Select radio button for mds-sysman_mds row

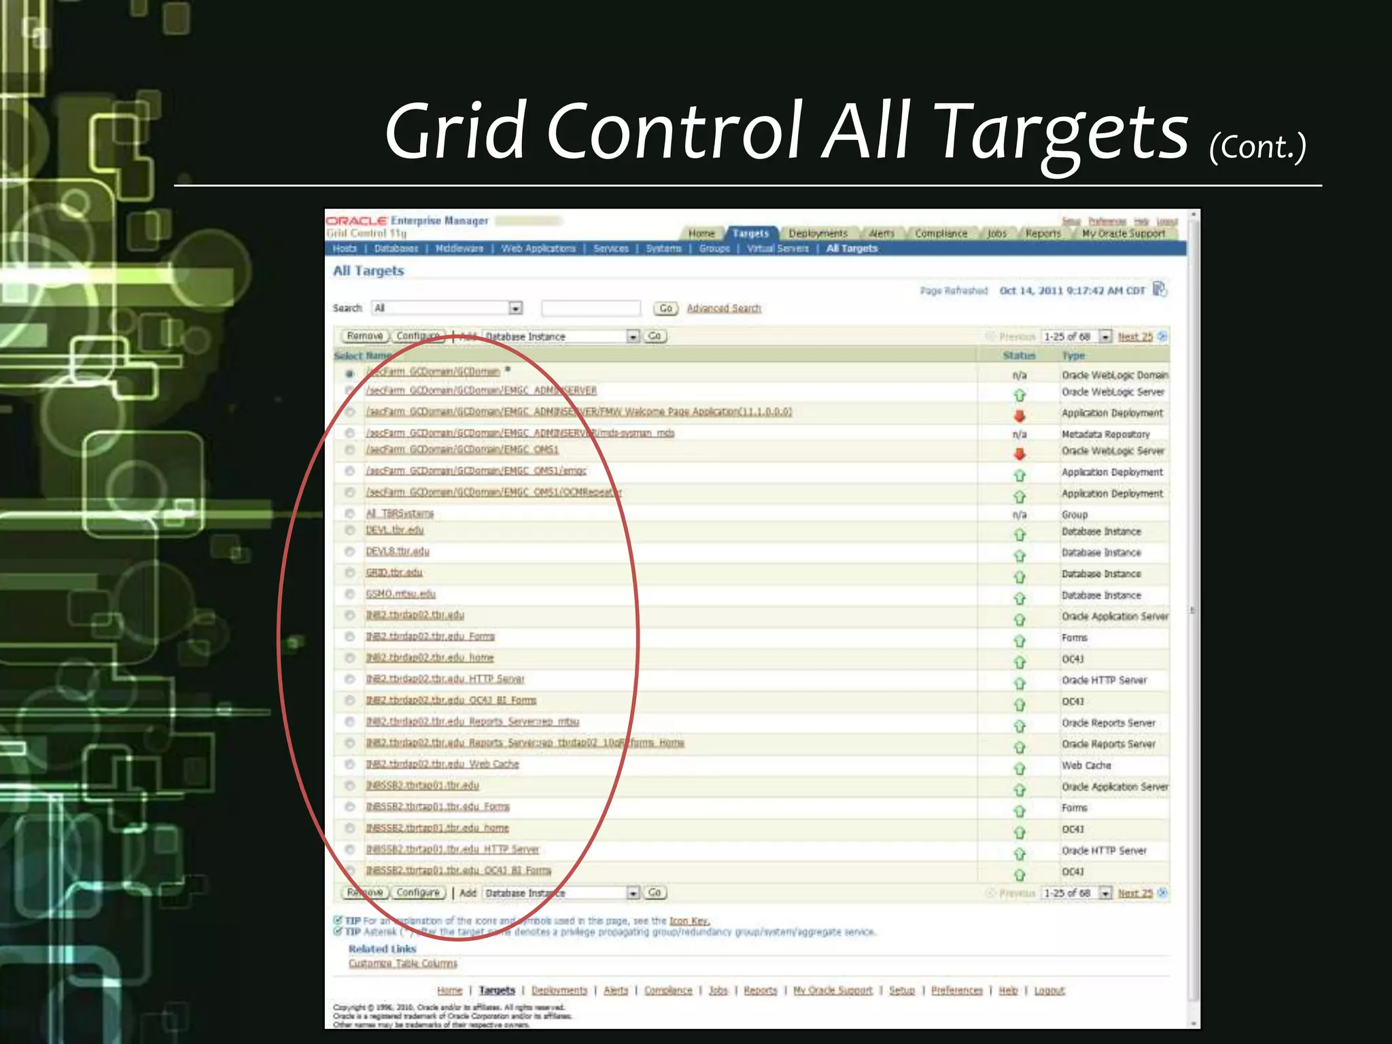click(x=349, y=433)
